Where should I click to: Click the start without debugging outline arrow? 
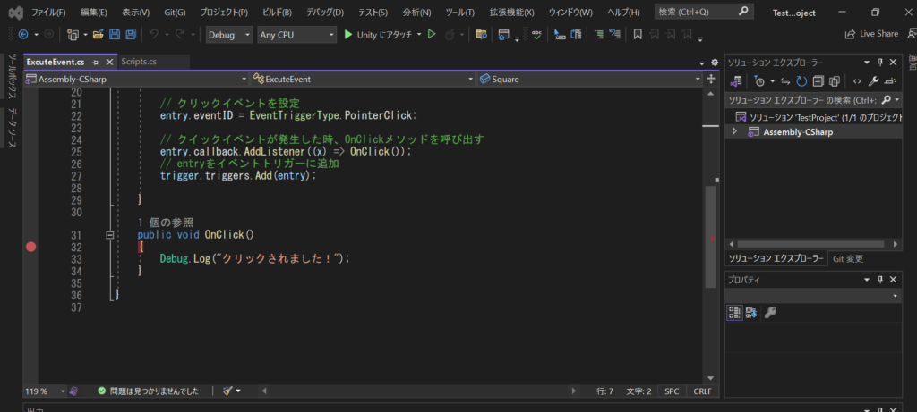(432, 35)
